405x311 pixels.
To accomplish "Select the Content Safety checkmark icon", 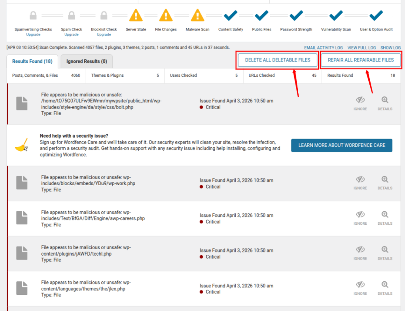I will 230,15.
